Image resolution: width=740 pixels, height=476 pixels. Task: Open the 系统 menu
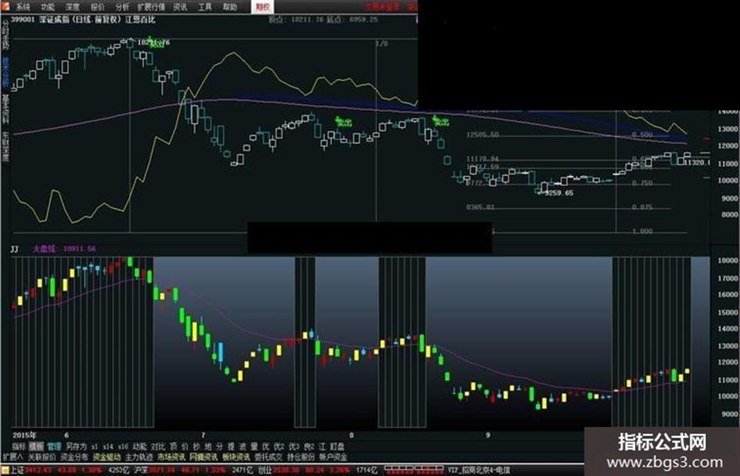[x=23, y=6]
